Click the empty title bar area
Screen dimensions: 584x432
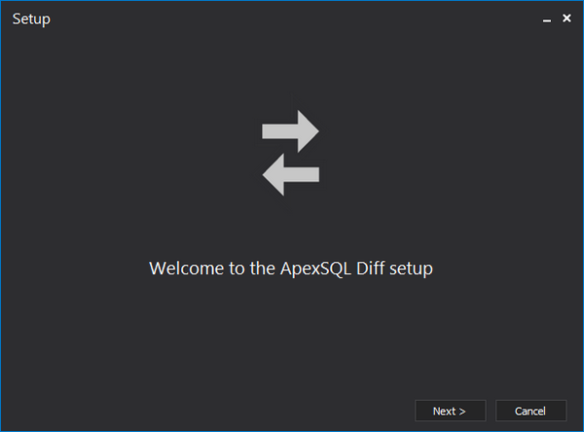(292, 19)
